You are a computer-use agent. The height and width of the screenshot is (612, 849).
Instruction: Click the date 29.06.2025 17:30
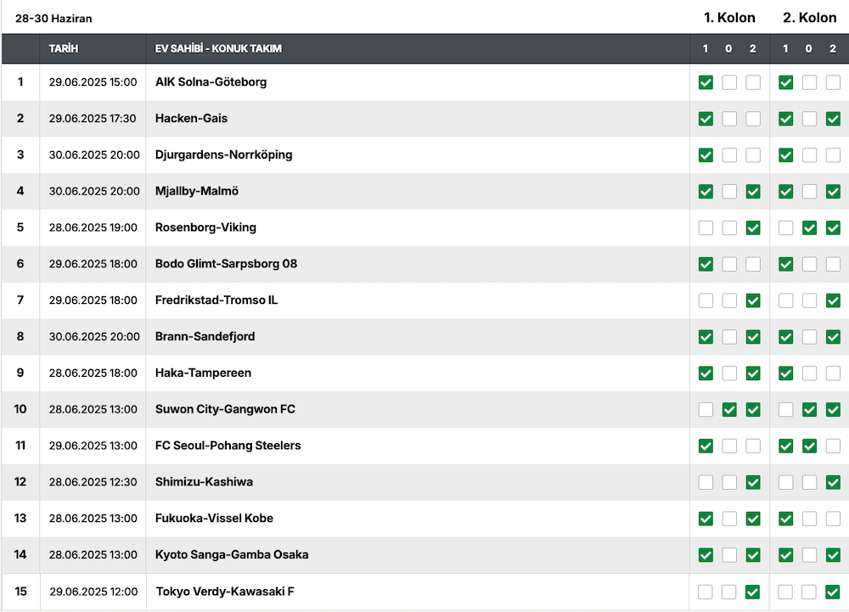tap(93, 119)
